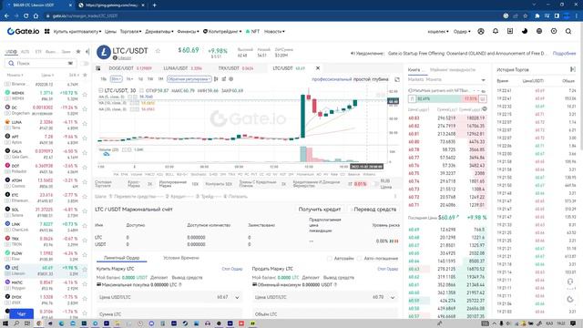Open the order book depth dropdown arrow
The height and width of the screenshot is (328, 583).
(483, 80)
